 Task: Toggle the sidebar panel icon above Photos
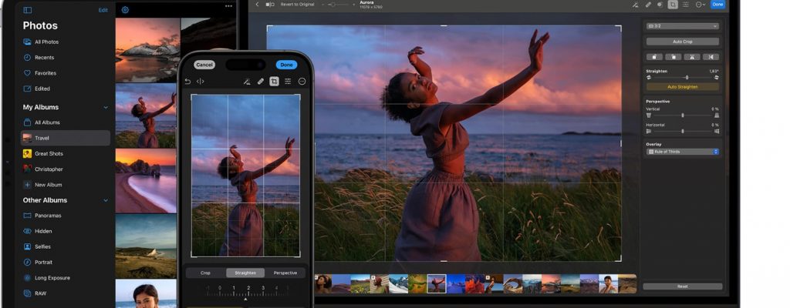(x=28, y=10)
